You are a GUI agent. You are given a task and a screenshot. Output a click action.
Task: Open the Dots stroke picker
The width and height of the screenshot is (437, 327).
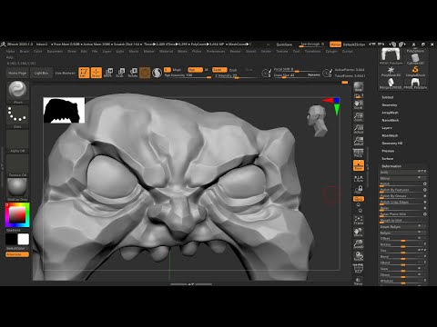click(17, 115)
